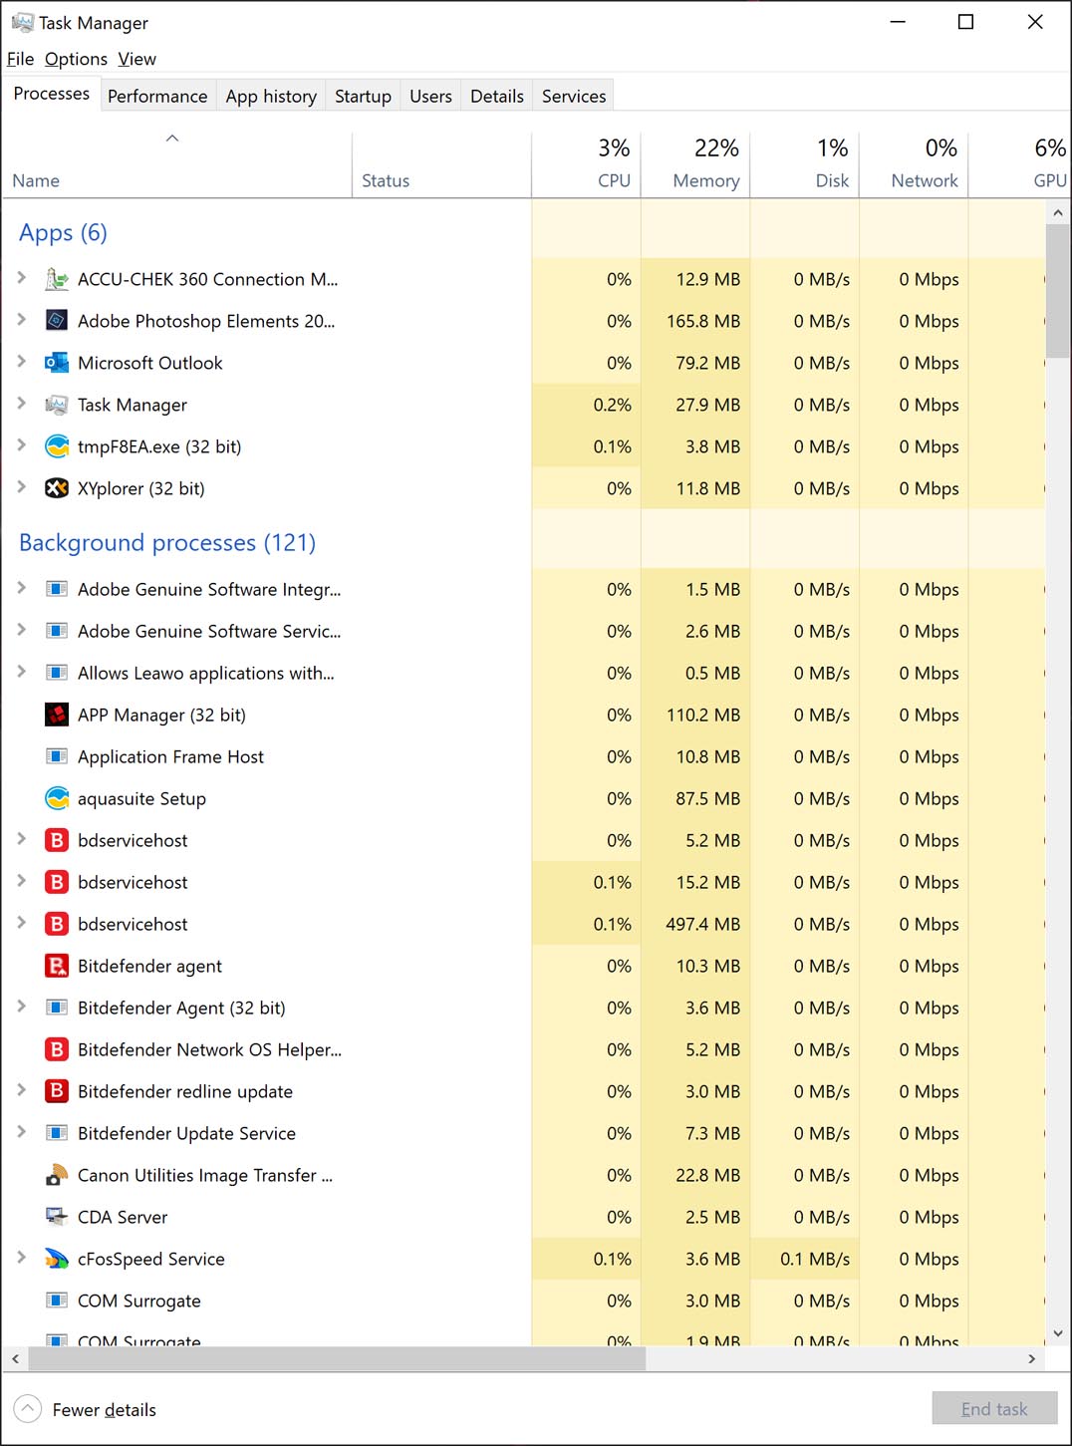Sort processes by Memory column
1072x1446 pixels.
(x=705, y=180)
